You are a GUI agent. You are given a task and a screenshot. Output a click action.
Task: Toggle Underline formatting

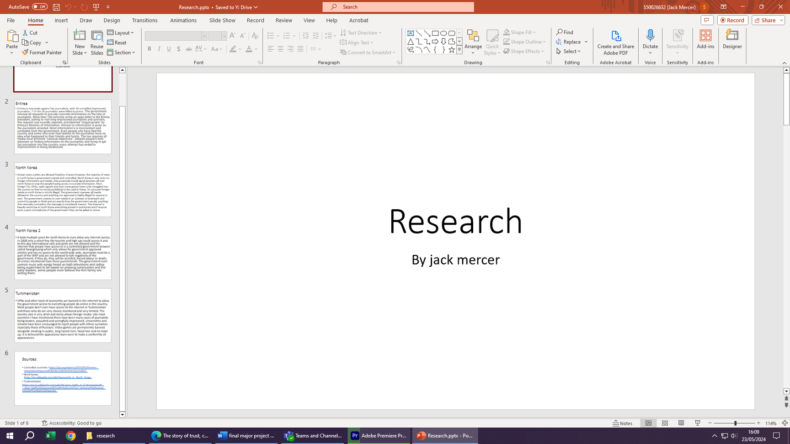click(169, 49)
